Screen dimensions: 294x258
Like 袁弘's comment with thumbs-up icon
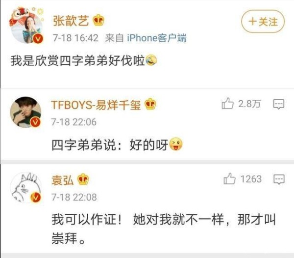click(229, 179)
